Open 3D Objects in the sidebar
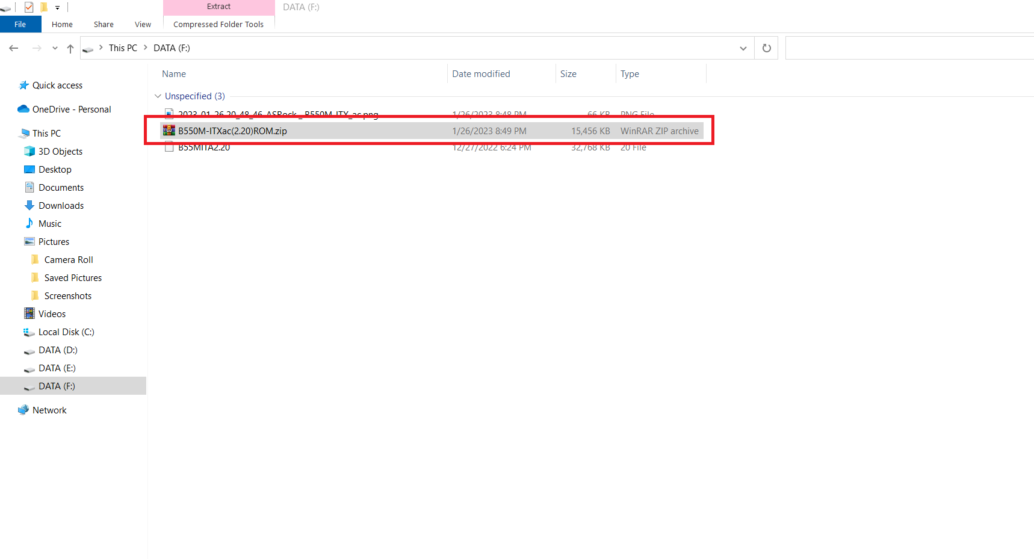The width and height of the screenshot is (1034, 559). [x=60, y=152]
